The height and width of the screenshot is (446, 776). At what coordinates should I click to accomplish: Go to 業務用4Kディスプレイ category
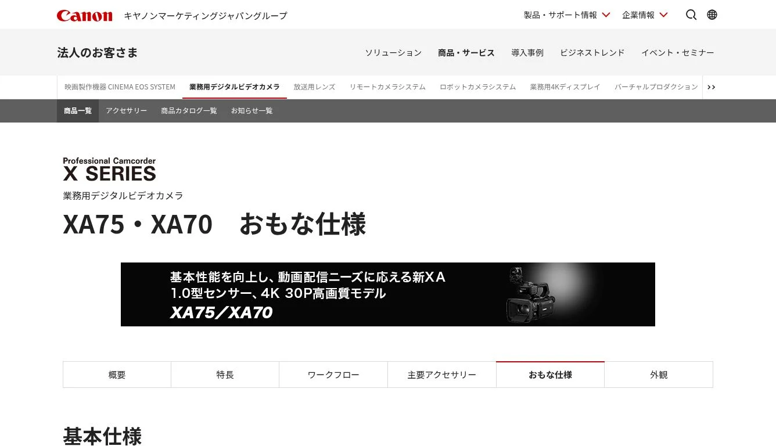pyautogui.click(x=565, y=87)
